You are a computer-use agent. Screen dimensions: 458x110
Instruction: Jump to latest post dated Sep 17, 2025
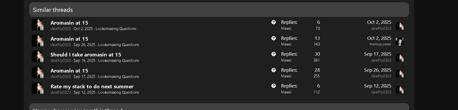click(x=377, y=54)
